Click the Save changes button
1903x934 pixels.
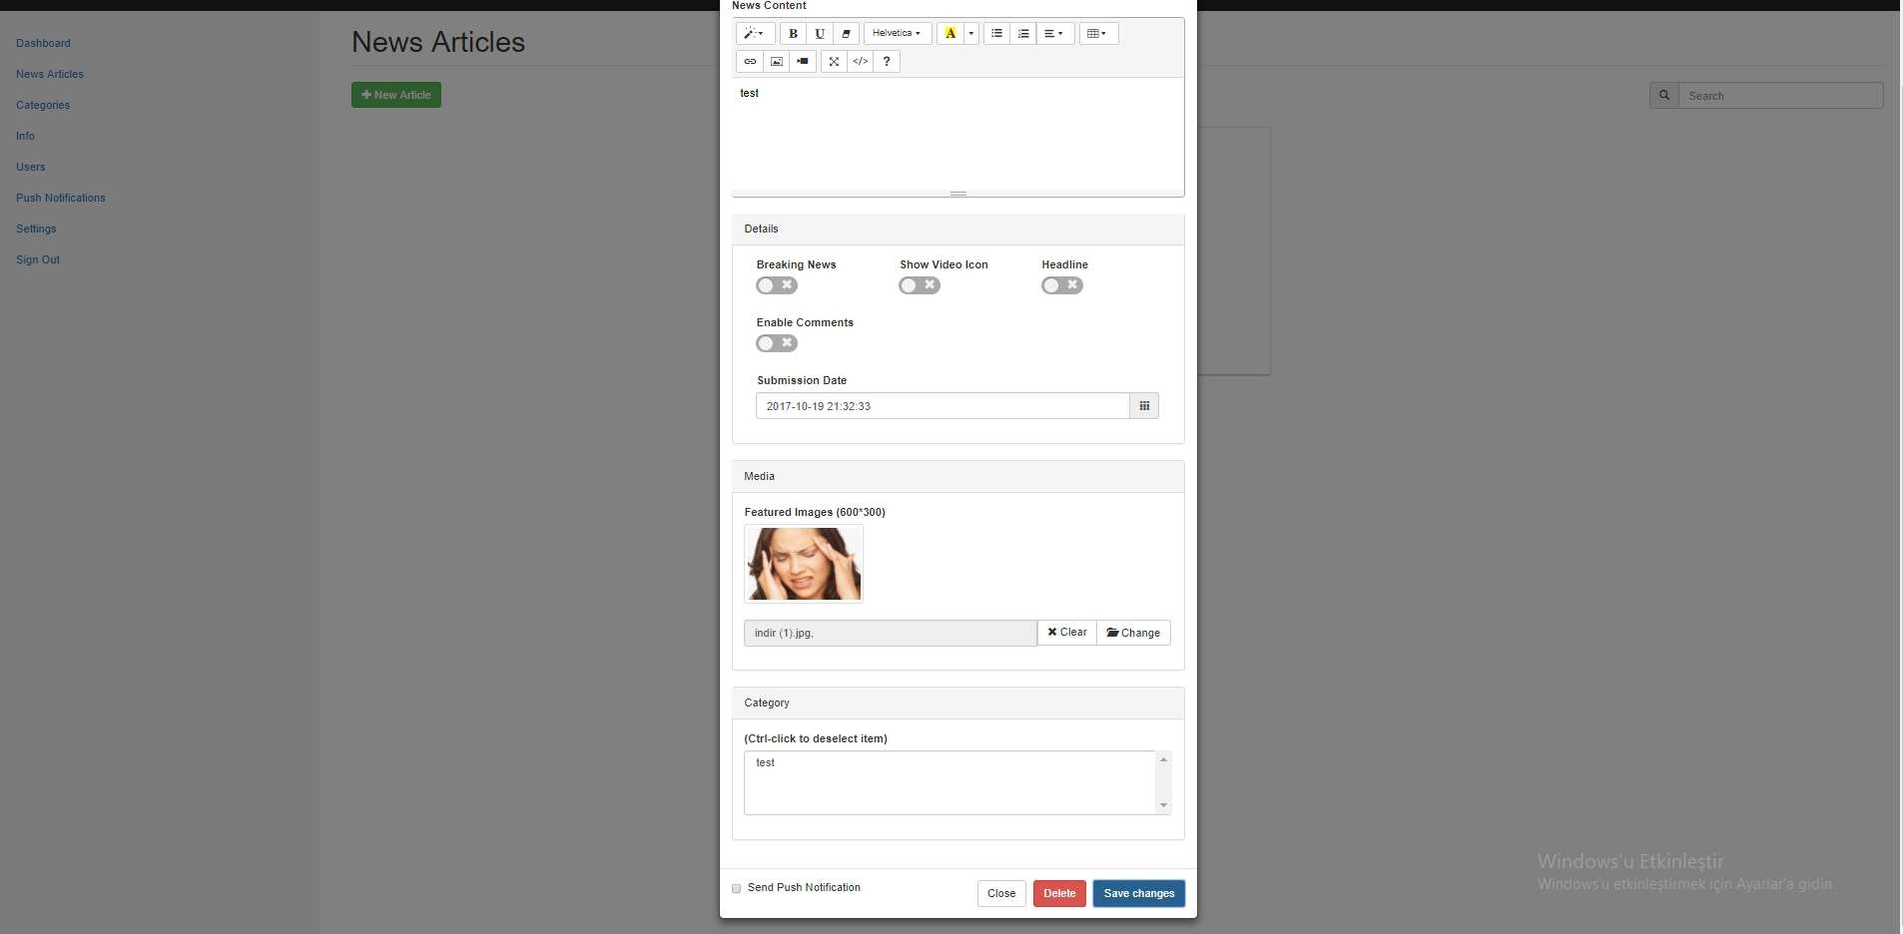pyautogui.click(x=1138, y=893)
